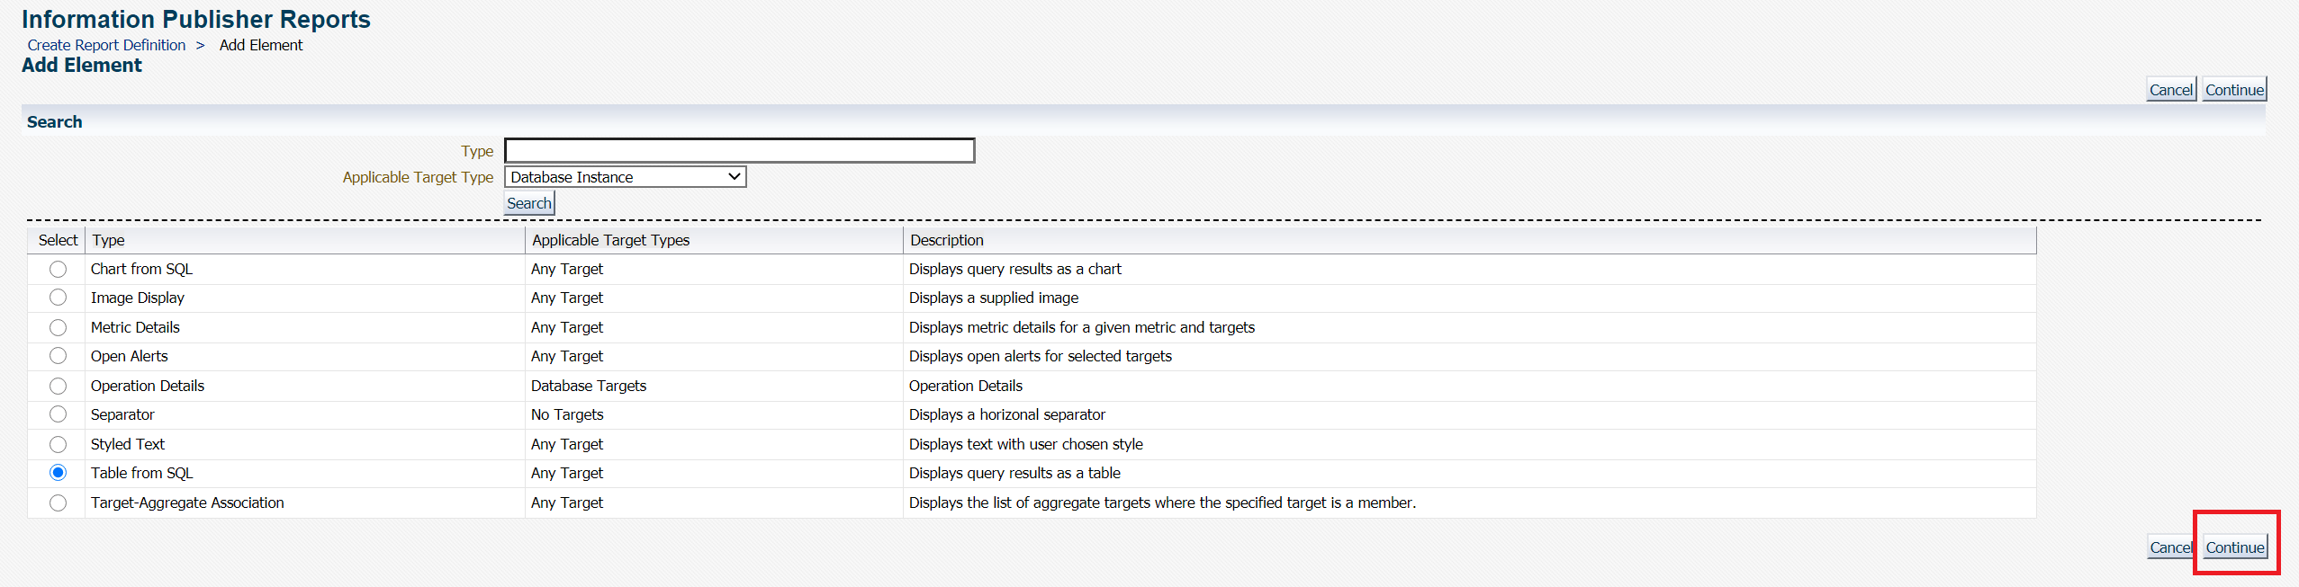The height and width of the screenshot is (587, 2299).
Task: Select the Styled Text radio button
Action: coord(58,444)
